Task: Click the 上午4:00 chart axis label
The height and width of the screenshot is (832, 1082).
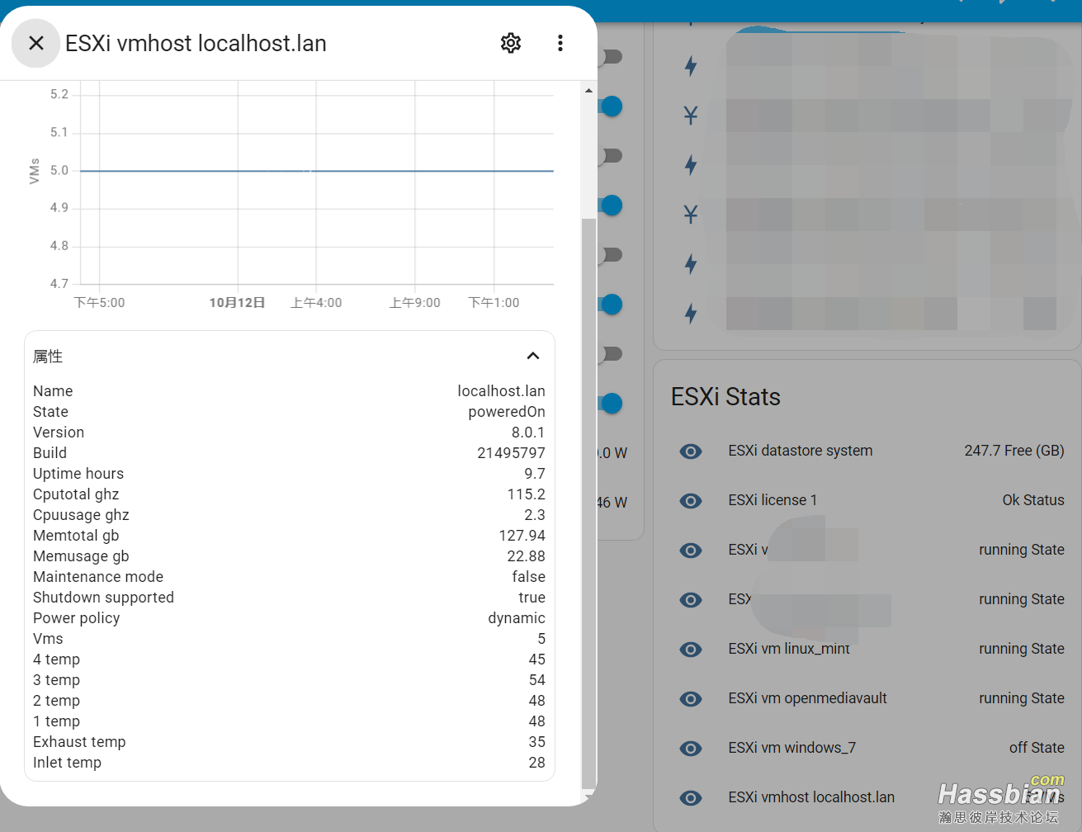Action: point(316,303)
